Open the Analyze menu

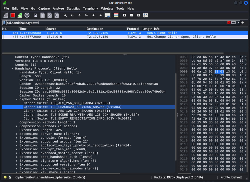(58, 8)
